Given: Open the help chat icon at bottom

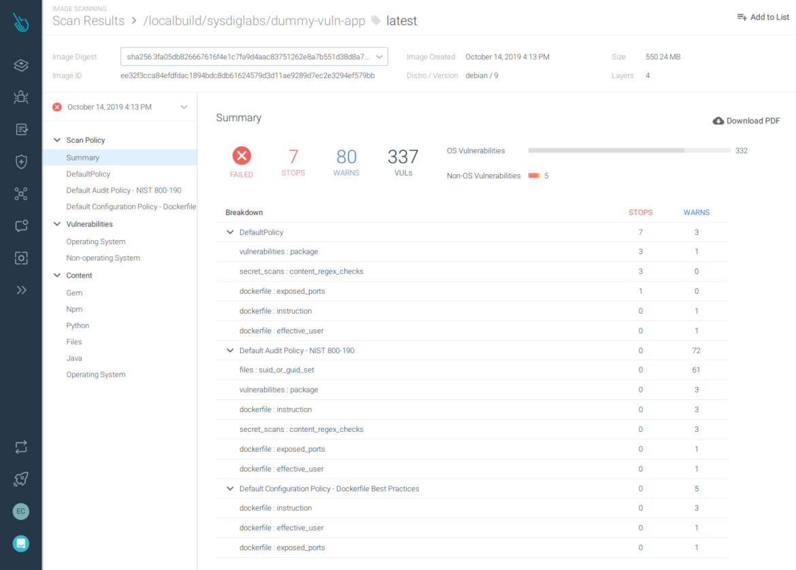Looking at the screenshot, I should tap(21, 543).
